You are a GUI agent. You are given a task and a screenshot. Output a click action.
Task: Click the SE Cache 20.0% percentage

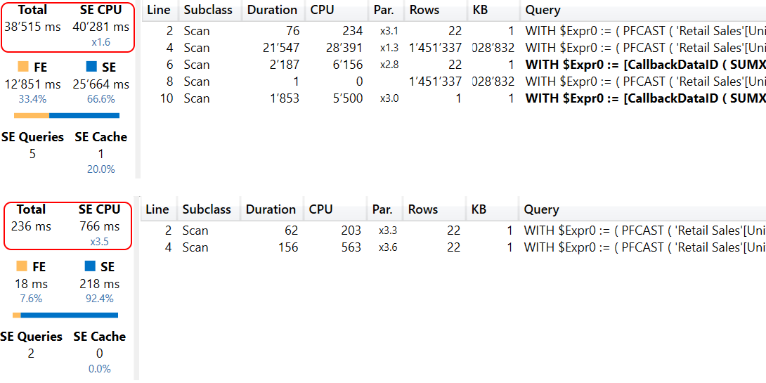click(x=100, y=169)
